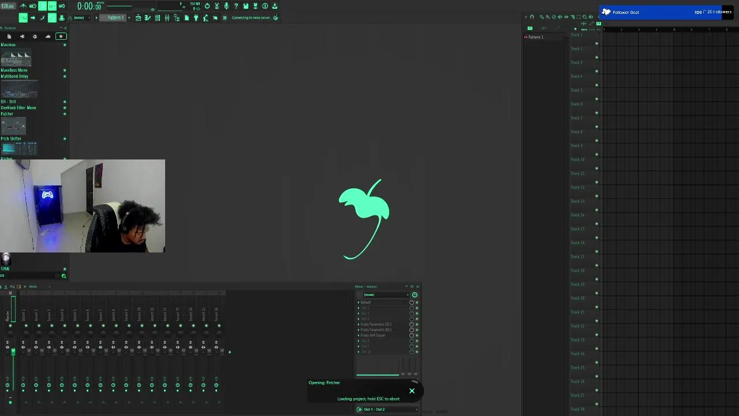Open the channel rack view icon
This screenshot has width=739, height=416.
pyautogui.click(x=158, y=18)
